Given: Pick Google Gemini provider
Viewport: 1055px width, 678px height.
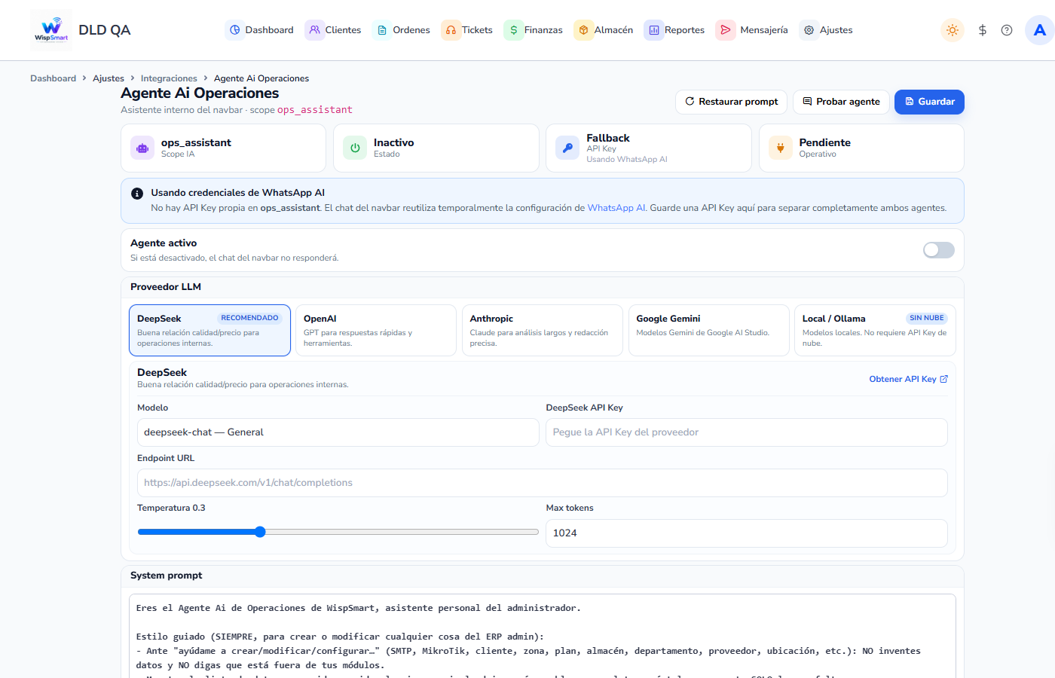Looking at the screenshot, I should tap(709, 330).
